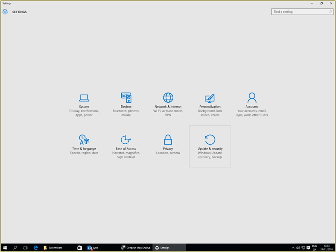Open Task View from the taskbar
The width and height of the screenshot is (336, 252).
tap(26, 248)
